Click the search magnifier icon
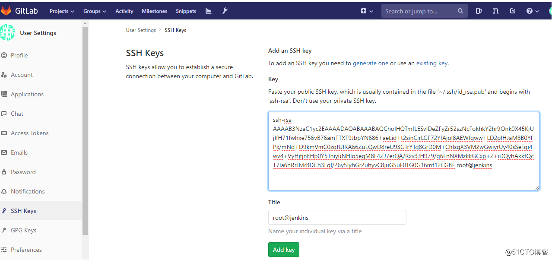The image size is (552, 260). pos(460,11)
